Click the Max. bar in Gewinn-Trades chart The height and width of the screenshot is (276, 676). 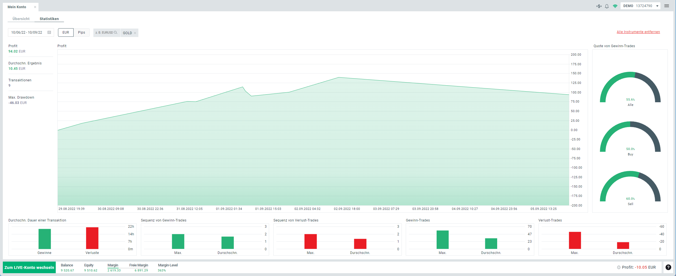pyautogui.click(x=443, y=240)
